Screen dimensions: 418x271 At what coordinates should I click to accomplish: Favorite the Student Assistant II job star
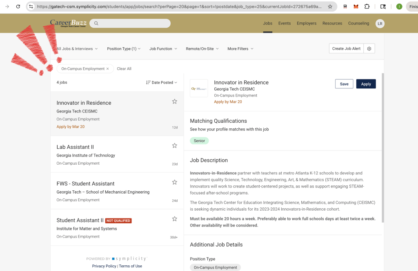pyautogui.click(x=175, y=219)
